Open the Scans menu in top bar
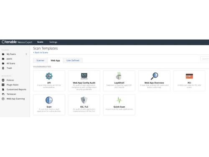Screen dimensions: 209x157 click(40, 42)
